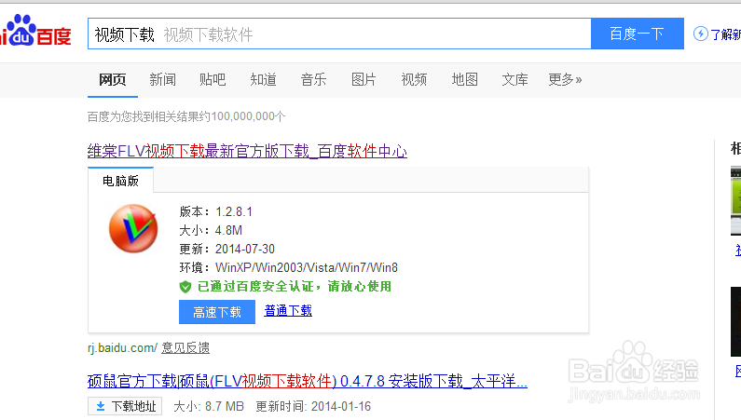Open the 贴吧 tab
The height and width of the screenshot is (420, 741).
(x=213, y=79)
